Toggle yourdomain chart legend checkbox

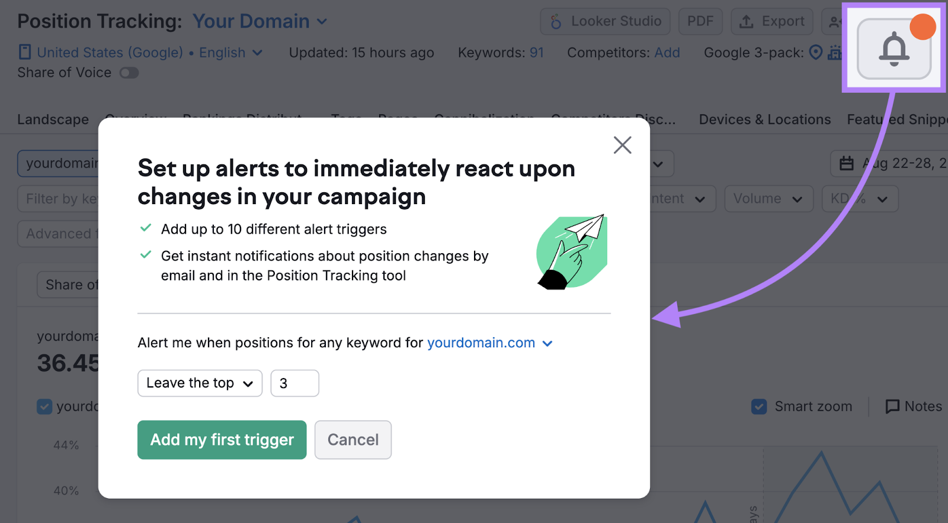(44, 406)
